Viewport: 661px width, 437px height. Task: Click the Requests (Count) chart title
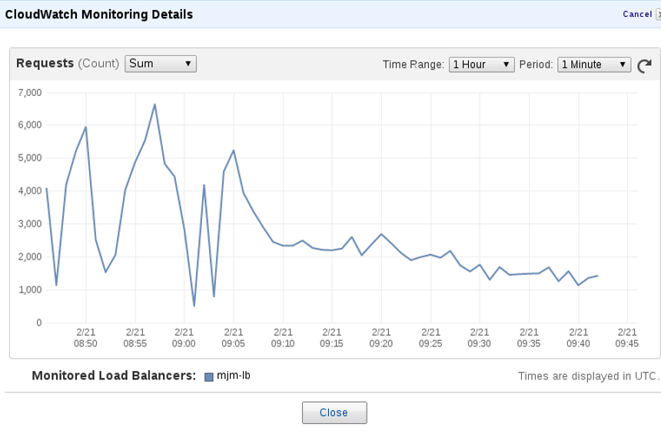(68, 63)
